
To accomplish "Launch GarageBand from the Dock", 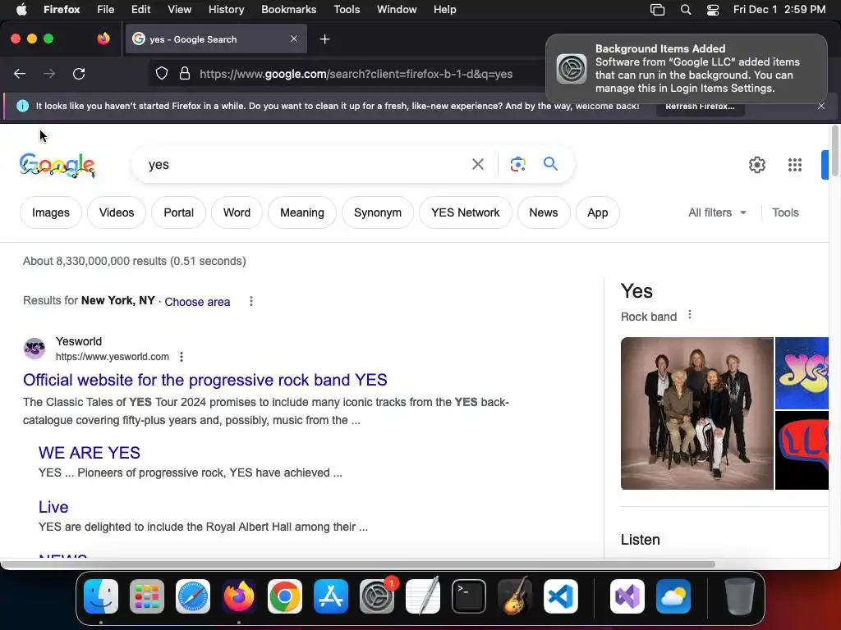I will click(515, 596).
